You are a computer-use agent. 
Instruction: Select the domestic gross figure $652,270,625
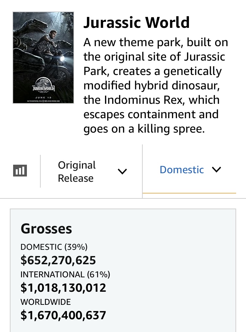58,260
